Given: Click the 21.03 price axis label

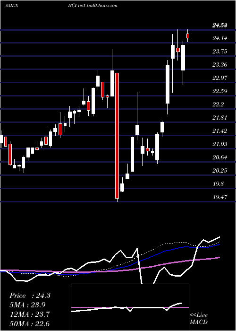Looking at the screenshot, I should click(220, 144).
